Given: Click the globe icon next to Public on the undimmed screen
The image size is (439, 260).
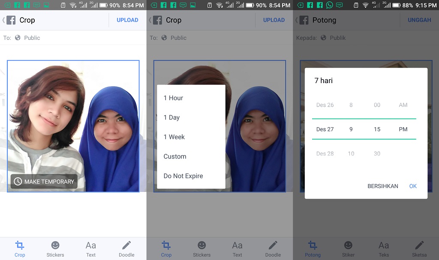Looking at the screenshot, I should [x=18, y=38].
